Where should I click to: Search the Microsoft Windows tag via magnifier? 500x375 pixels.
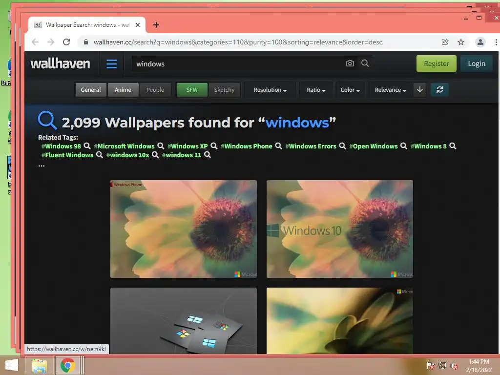[161, 146]
